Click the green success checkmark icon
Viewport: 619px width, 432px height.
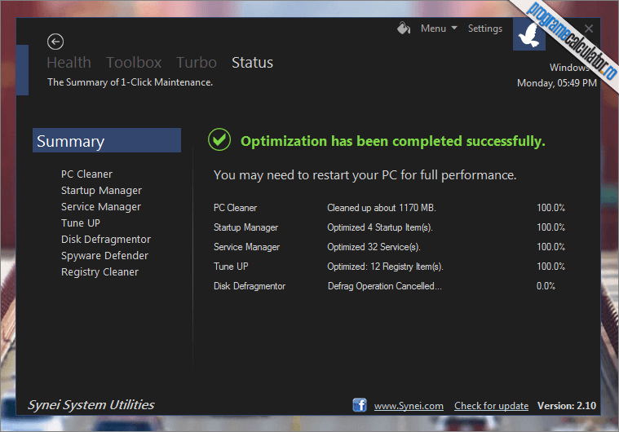[219, 139]
